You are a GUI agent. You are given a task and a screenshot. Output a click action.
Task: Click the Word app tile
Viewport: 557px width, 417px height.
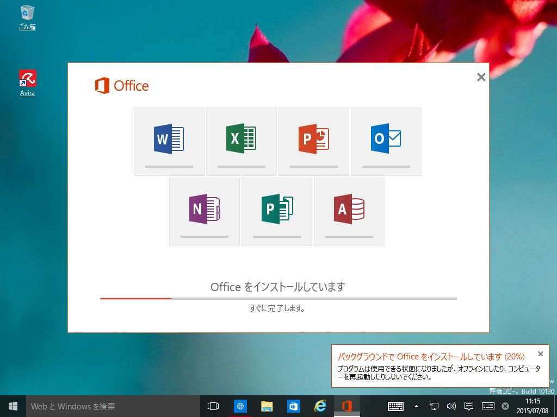[169, 142]
